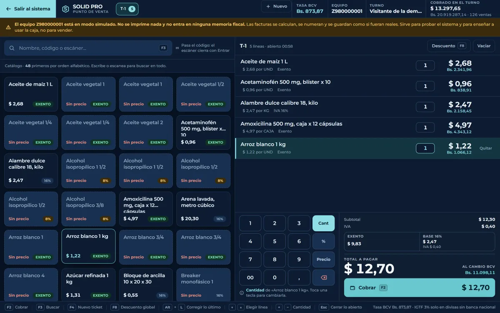The image size is (500, 313).
Task: Tap keypad digit 6
Action: click(x=299, y=241)
